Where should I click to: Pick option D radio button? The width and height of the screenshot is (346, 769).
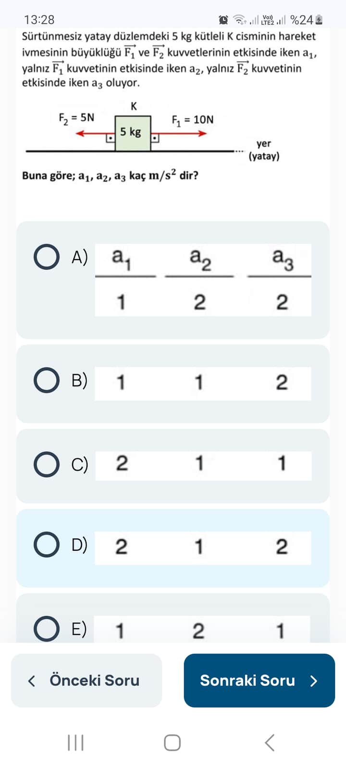pos(47,545)
